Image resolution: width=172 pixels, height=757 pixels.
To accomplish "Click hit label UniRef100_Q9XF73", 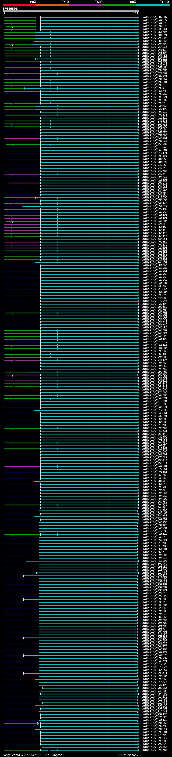I will click(154, 26).
